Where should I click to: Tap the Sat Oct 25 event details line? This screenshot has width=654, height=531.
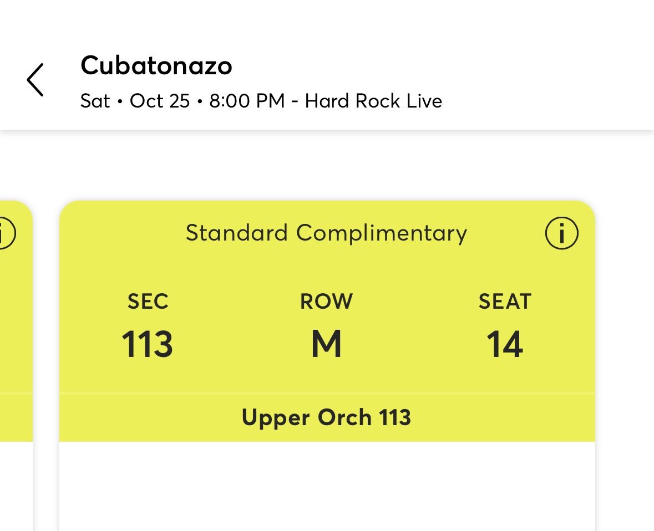click(261, 101)
